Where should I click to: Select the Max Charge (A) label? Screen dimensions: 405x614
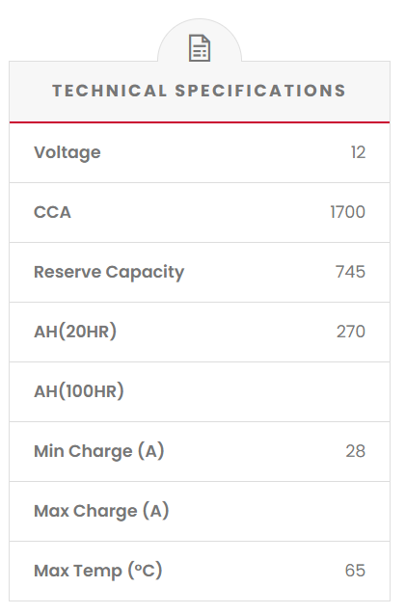pos(101,512)
